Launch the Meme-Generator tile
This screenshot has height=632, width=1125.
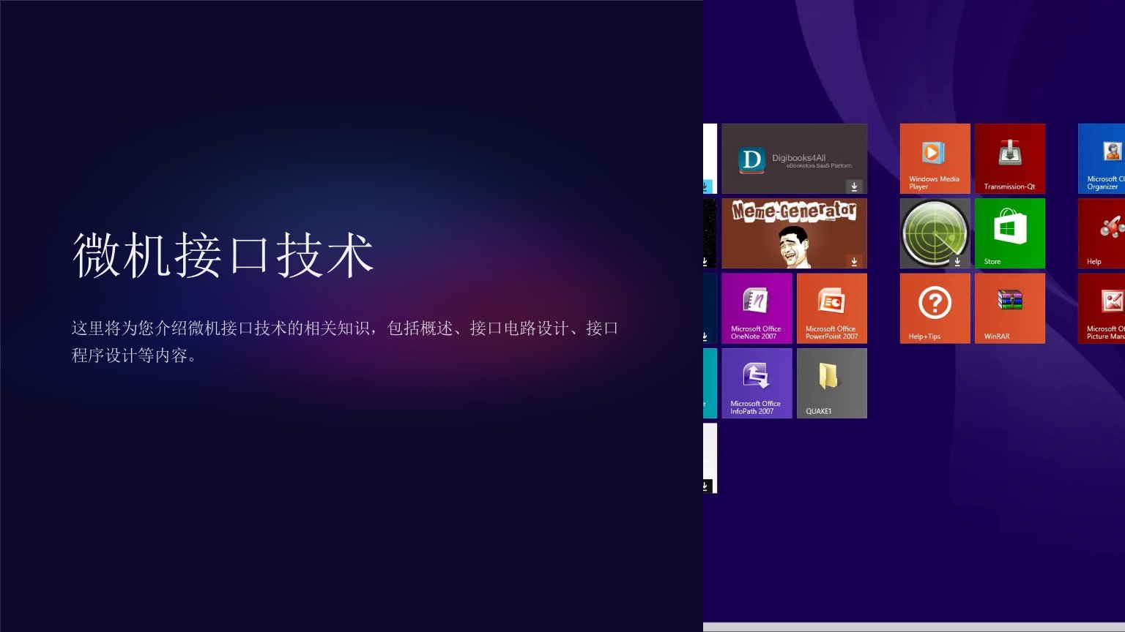pos(794,233)
